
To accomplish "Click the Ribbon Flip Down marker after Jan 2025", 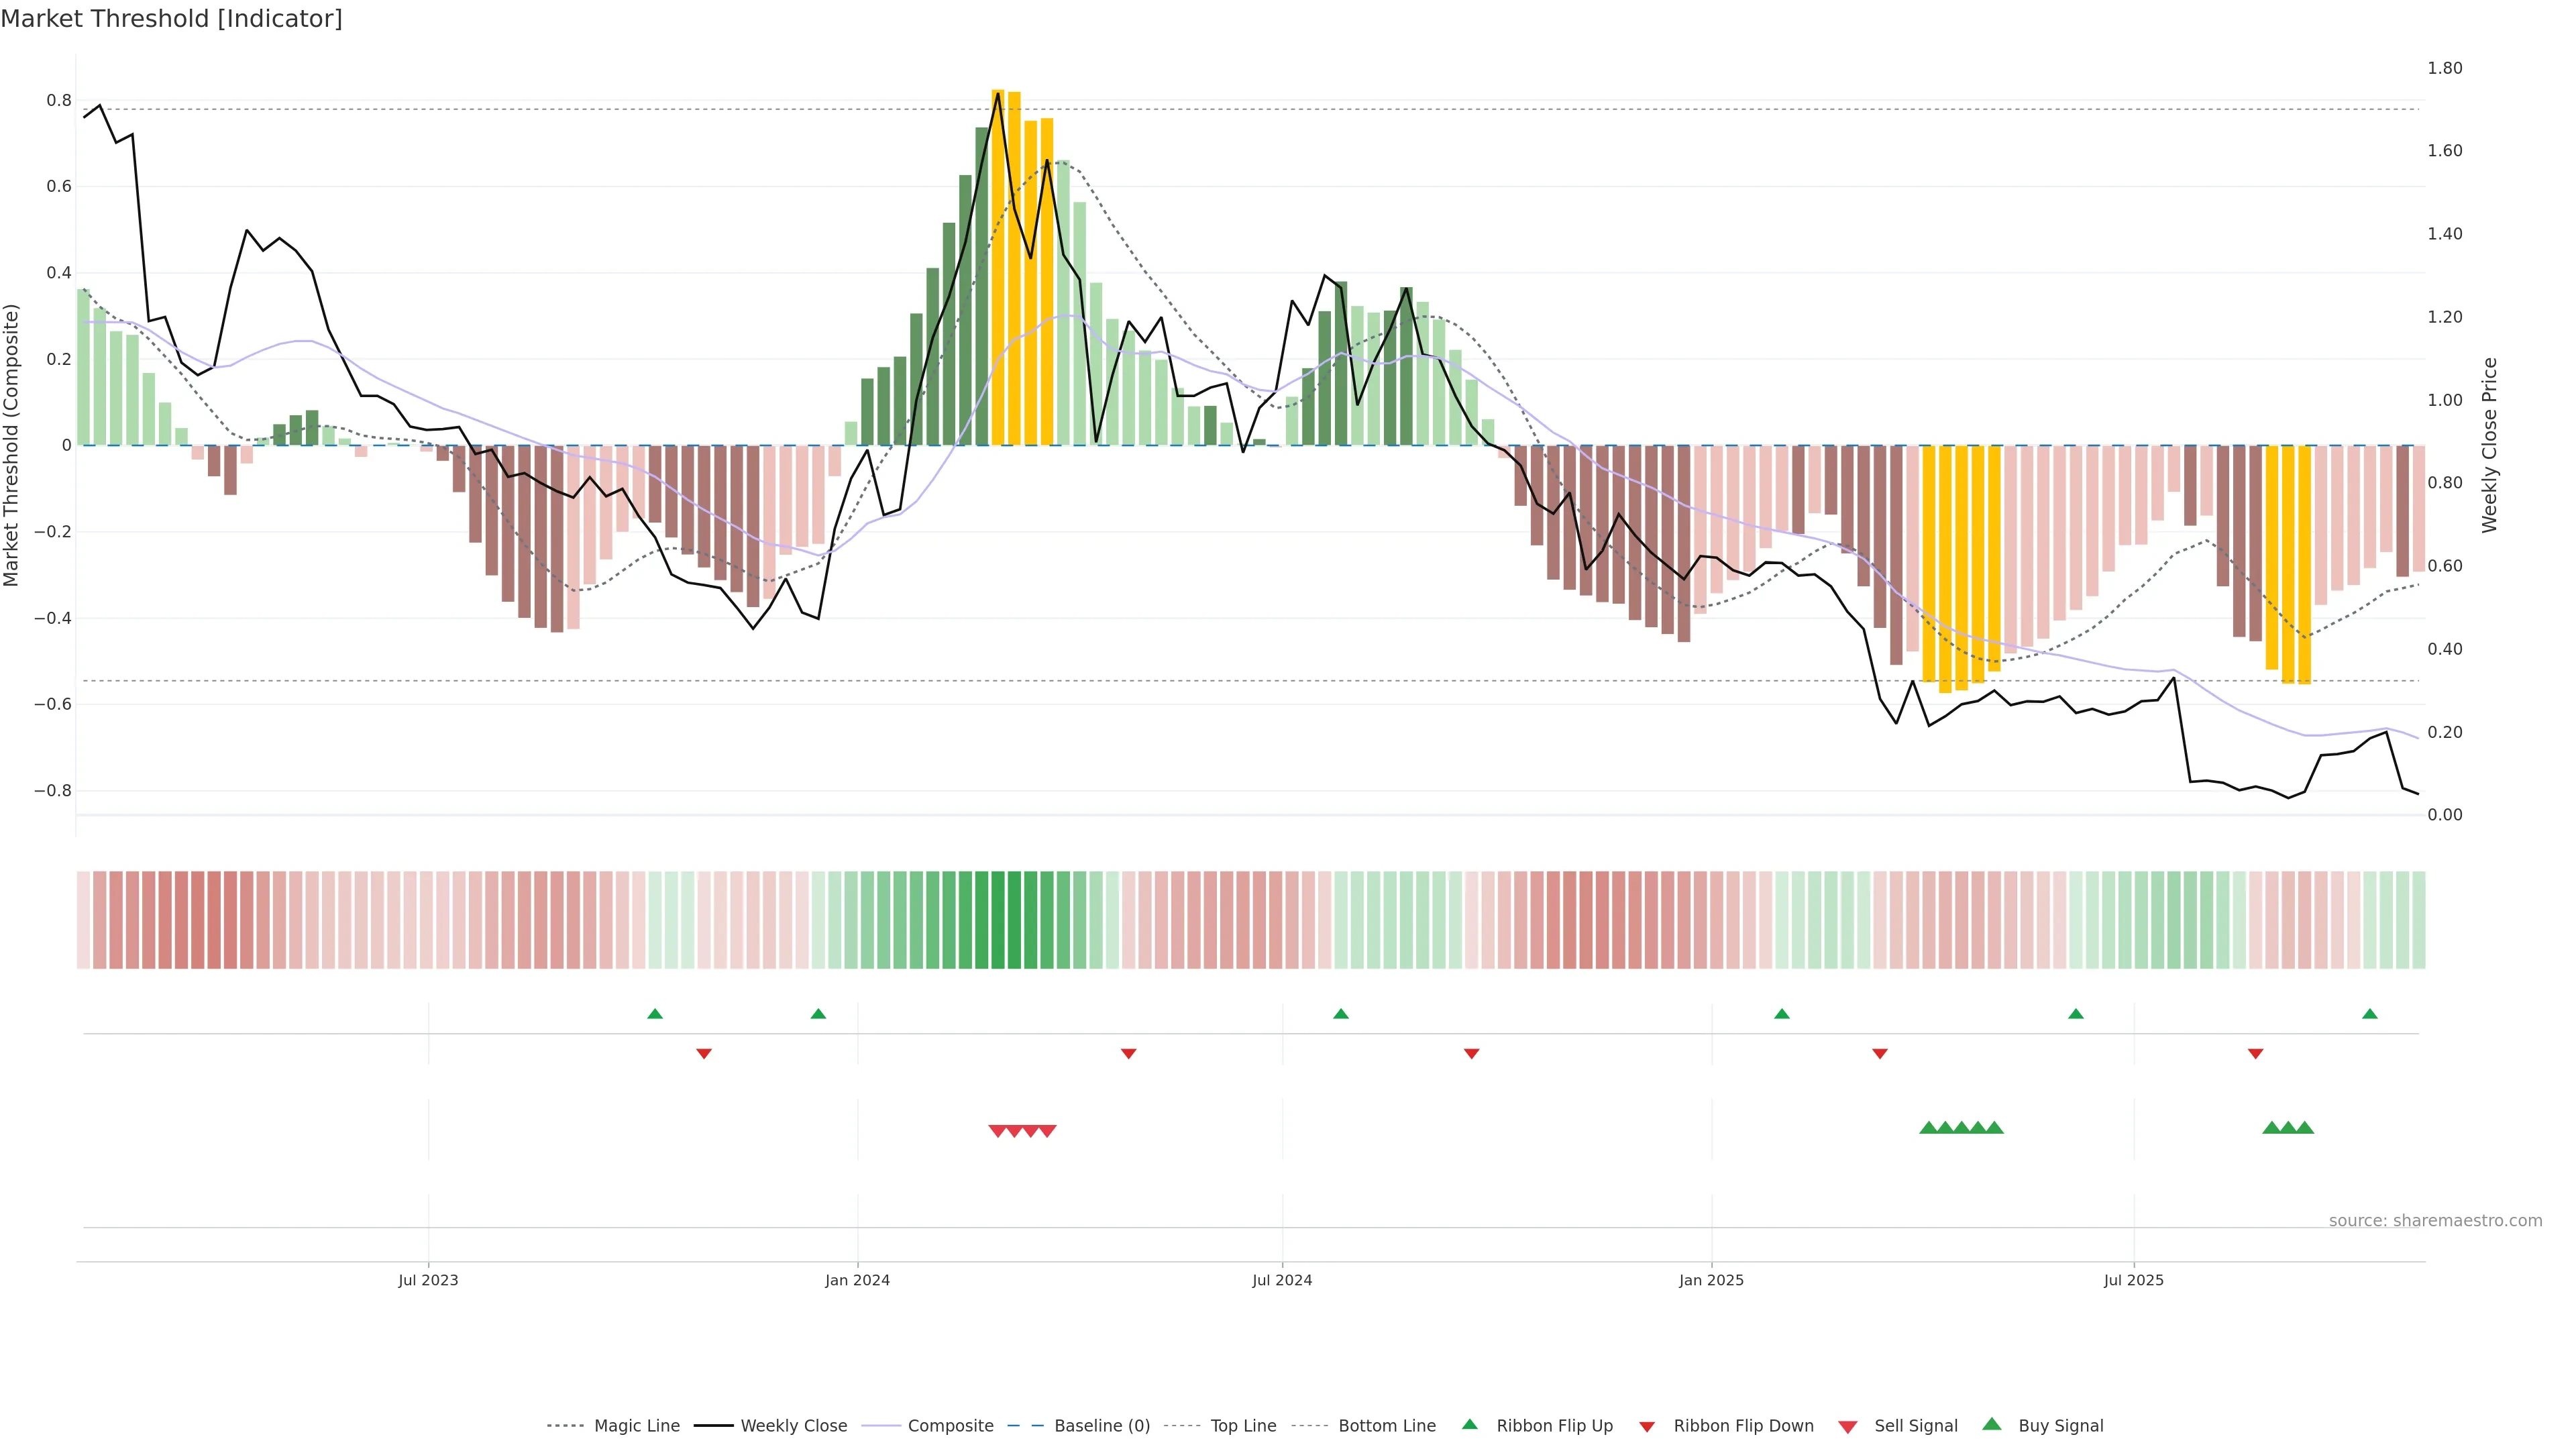I will pos(1880,1053).
